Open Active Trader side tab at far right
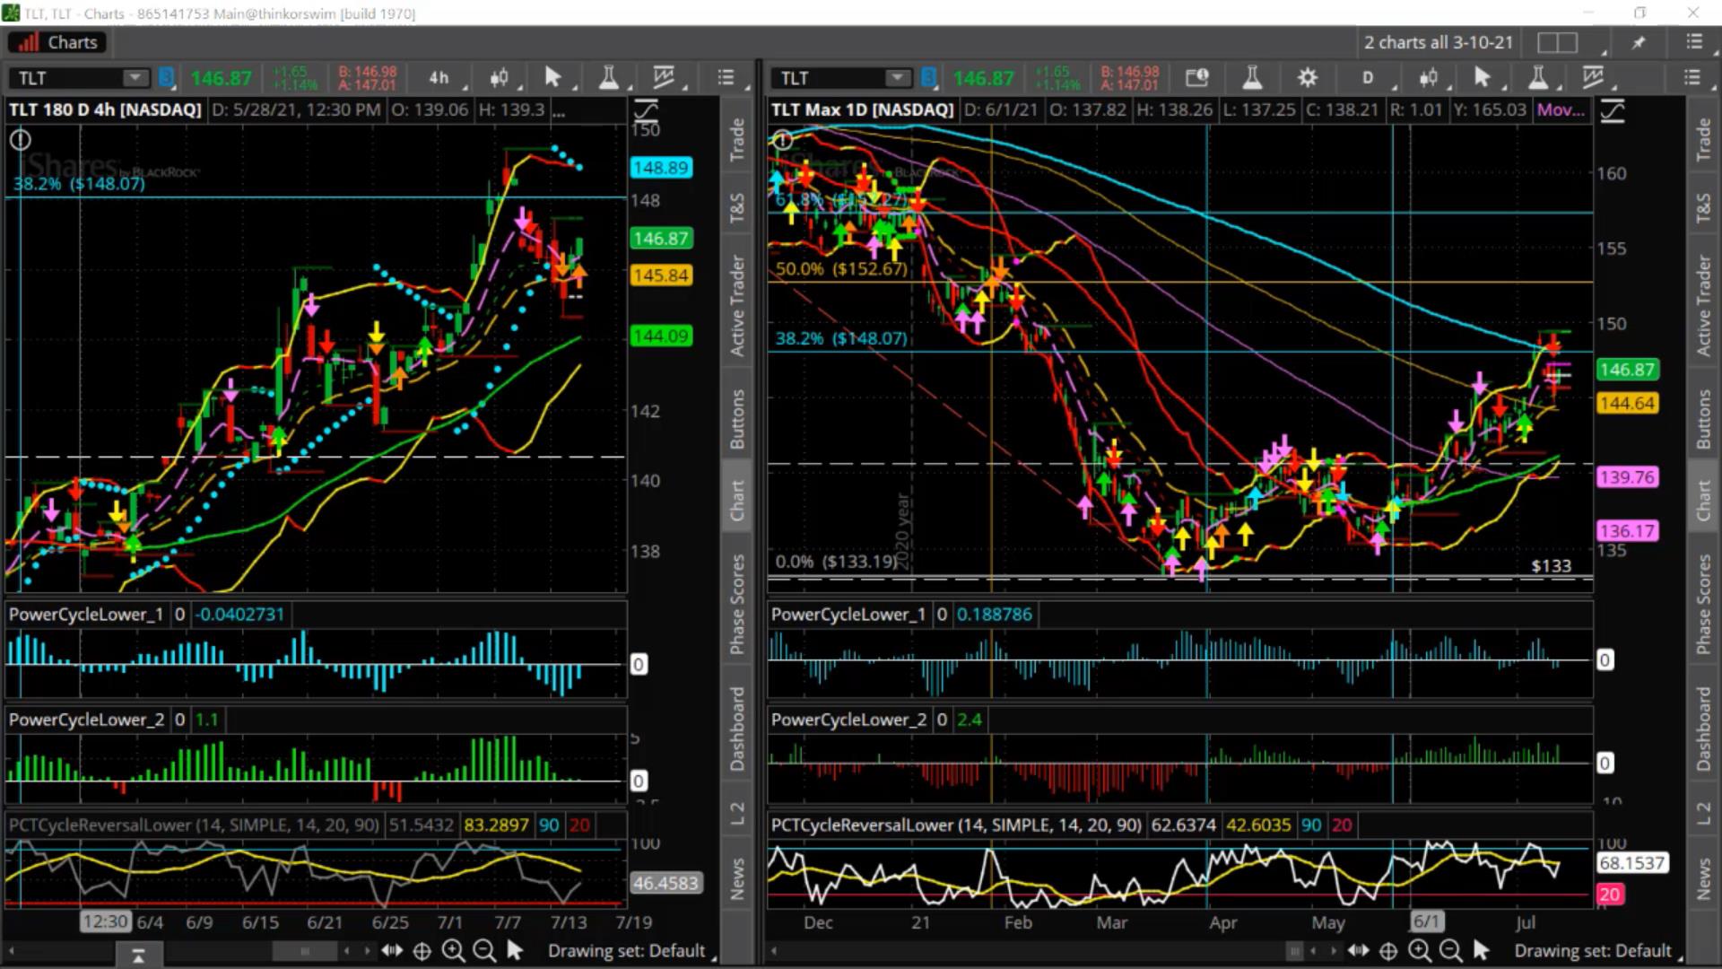The height and width of the screenshot is (969, 1722). [1703, 306]
